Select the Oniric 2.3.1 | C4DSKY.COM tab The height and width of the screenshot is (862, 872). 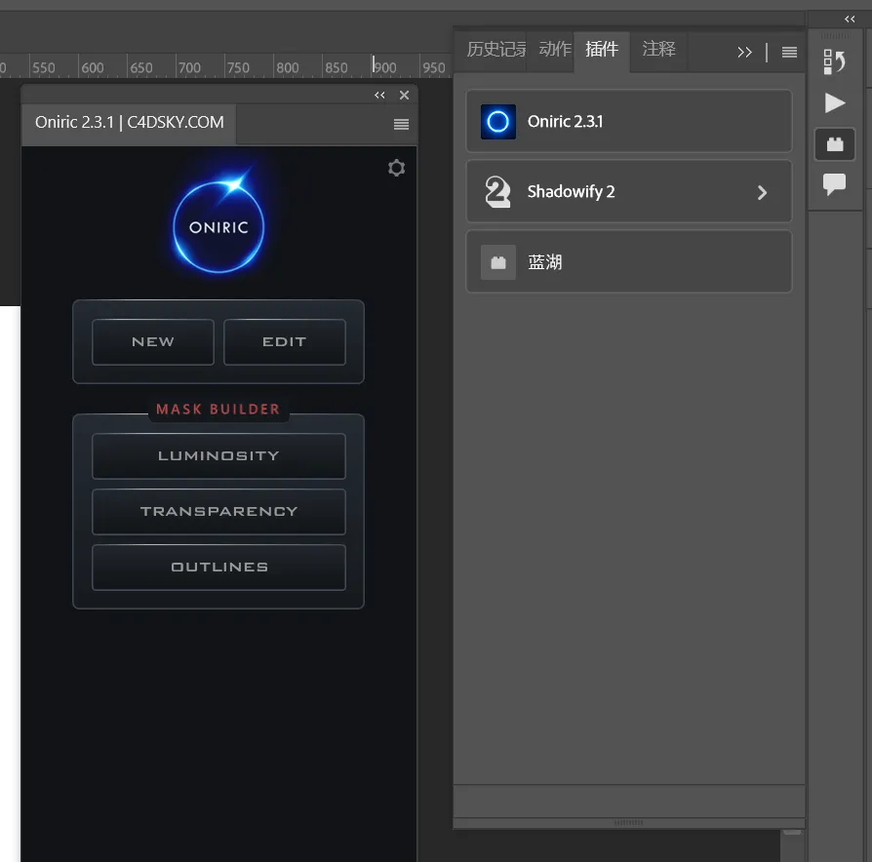coord(129,122)
